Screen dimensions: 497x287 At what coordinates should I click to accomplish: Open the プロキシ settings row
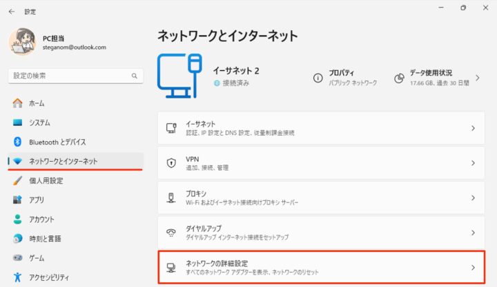(x=321, y=198)
